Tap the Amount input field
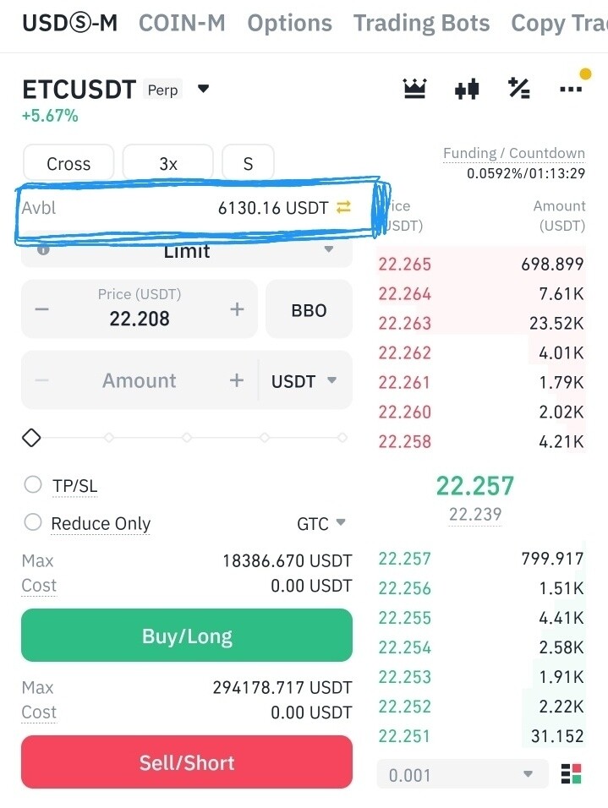The image size is (608, 808). (x=140, y=380)
